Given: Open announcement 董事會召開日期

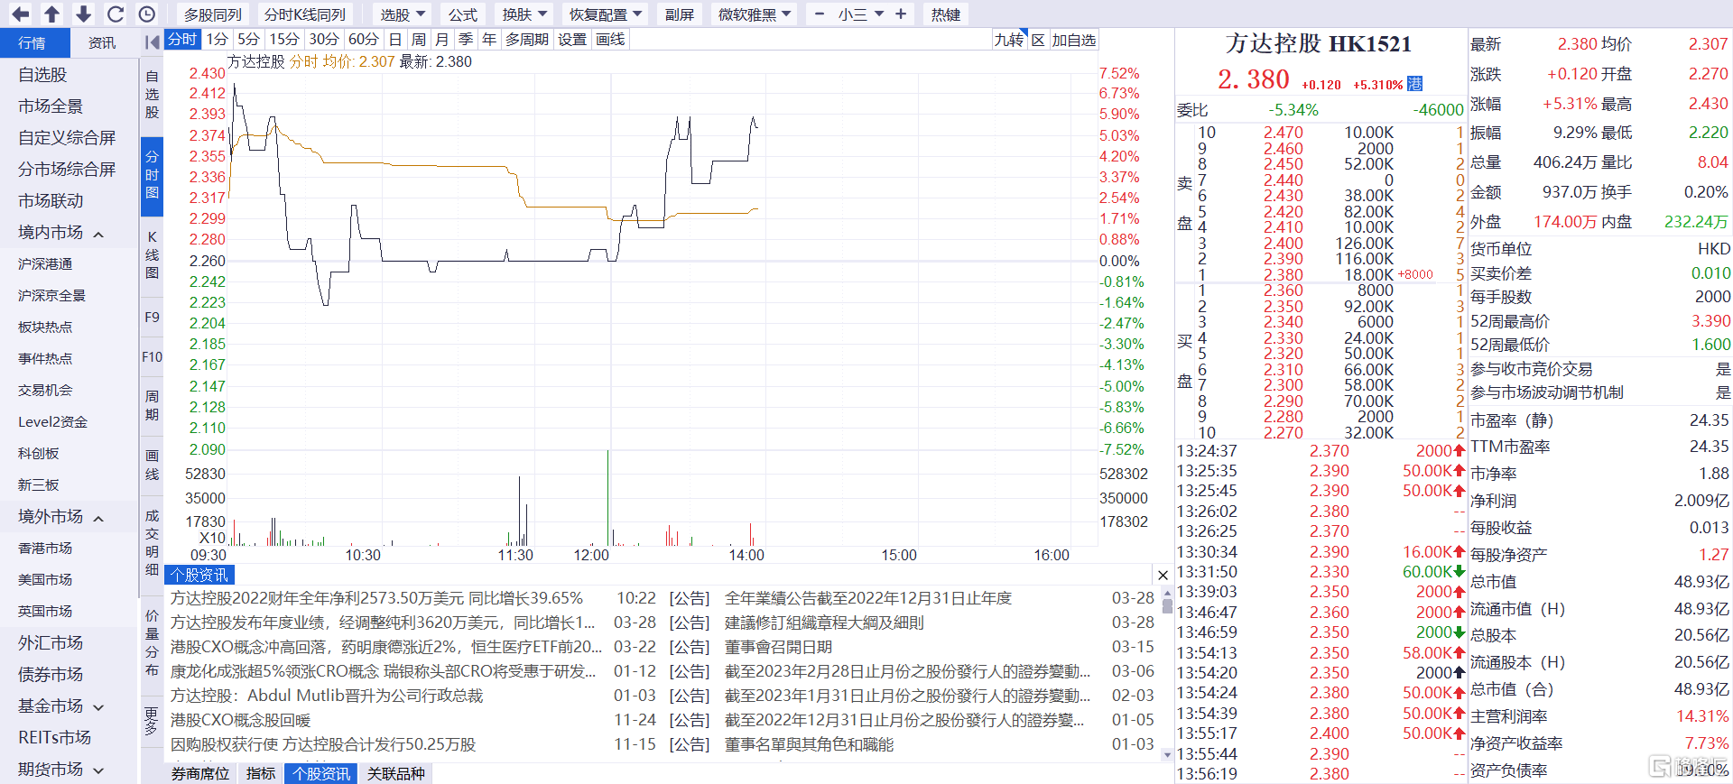Looking at the screenshot, I should tap(778, 647).
